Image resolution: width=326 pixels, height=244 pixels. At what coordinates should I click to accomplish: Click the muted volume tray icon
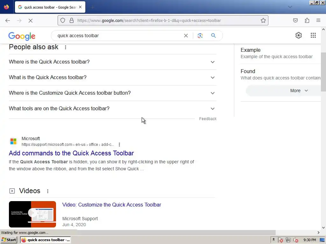click(295, 240)
